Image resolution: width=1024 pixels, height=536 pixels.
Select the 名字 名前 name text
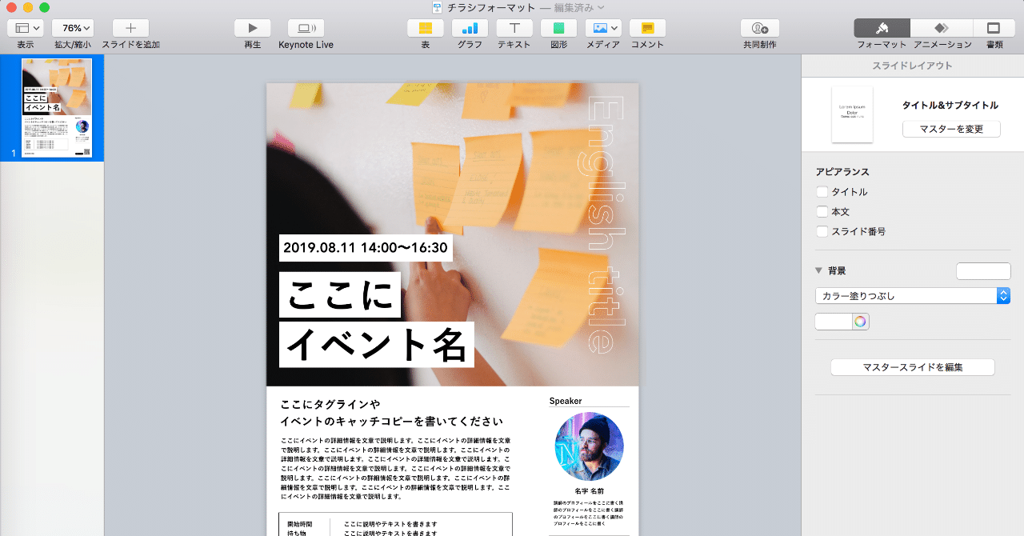coord(590,491)
